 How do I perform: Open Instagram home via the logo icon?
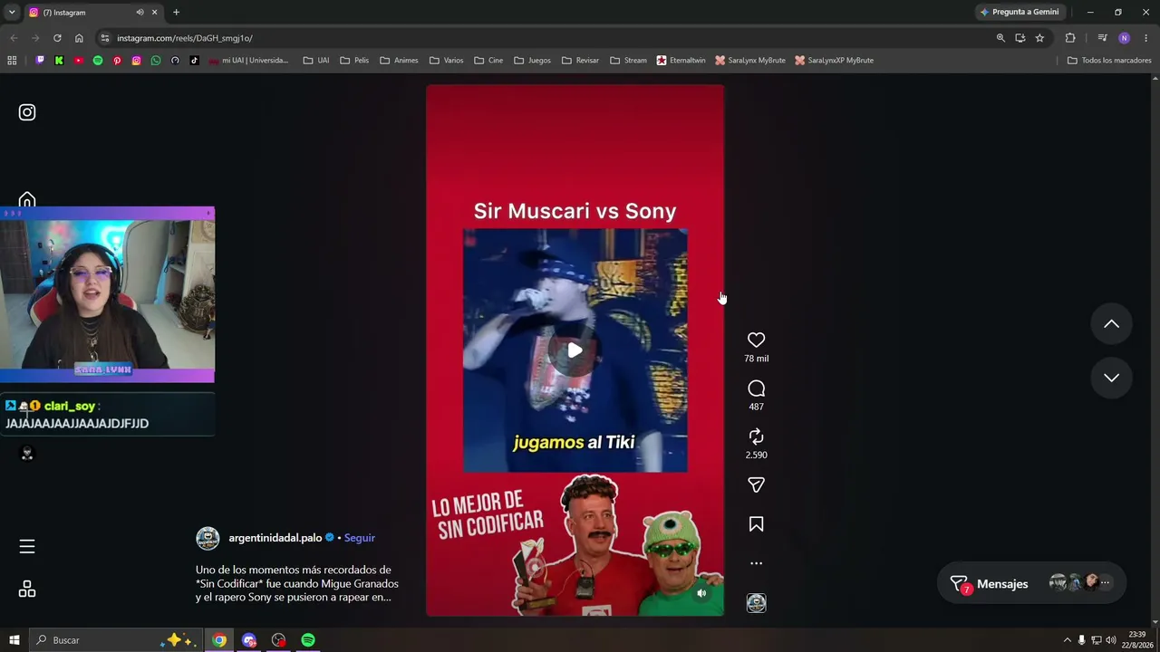coord(27,112)
